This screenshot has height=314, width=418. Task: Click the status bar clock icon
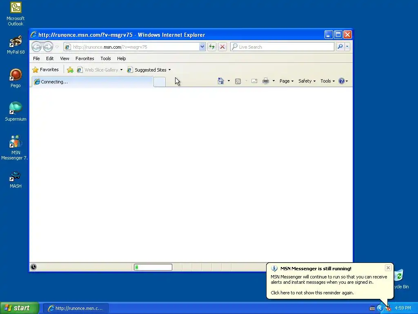pyautogui.click(x=33, y=267)
